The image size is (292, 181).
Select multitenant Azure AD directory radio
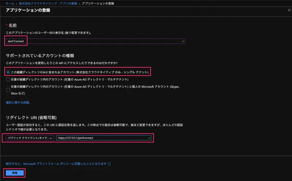[x=8, y=79]
